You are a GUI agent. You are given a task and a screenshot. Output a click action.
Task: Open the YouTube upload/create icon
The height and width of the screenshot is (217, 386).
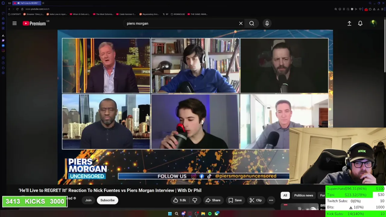coord(349,23)
